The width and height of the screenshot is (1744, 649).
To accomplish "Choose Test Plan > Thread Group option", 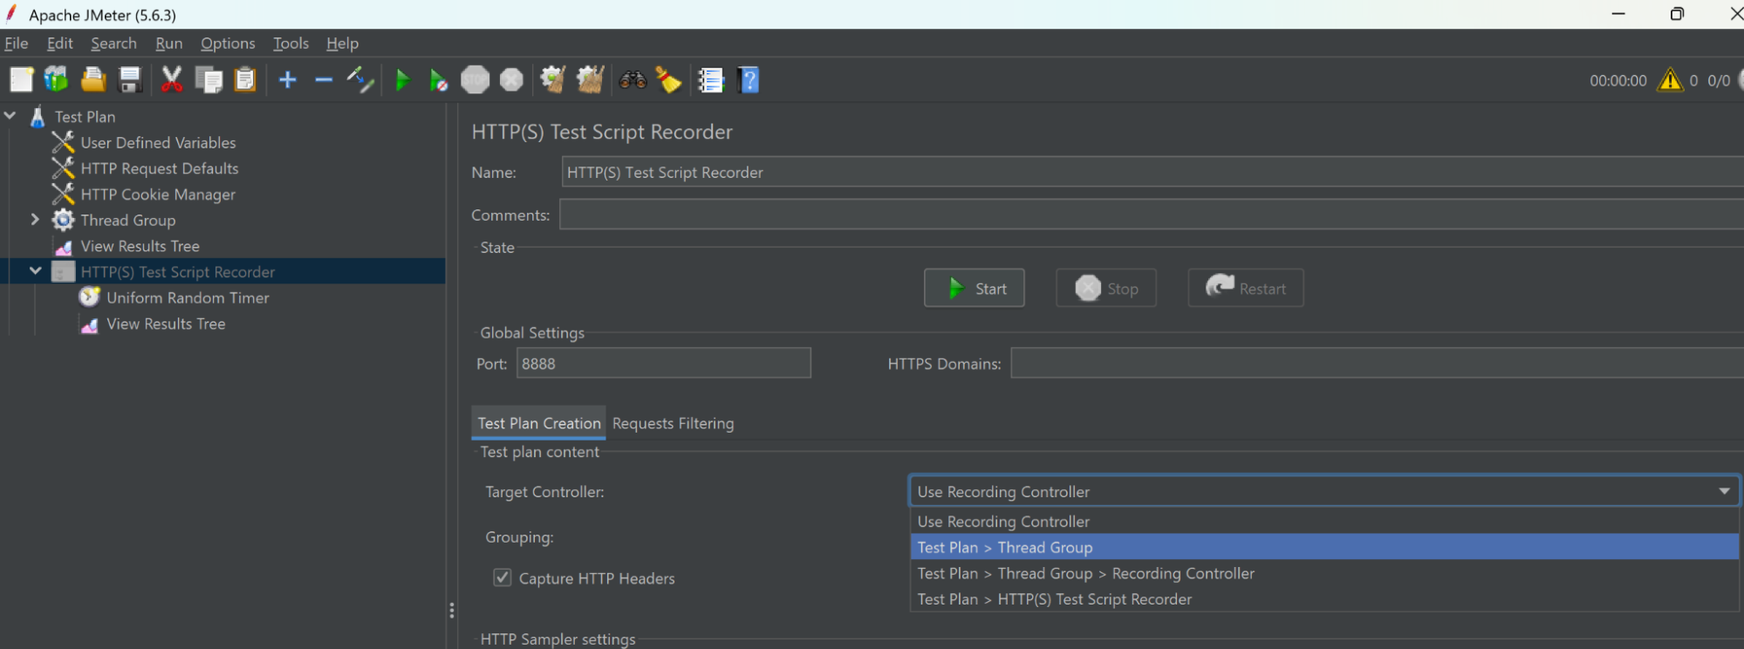I will [x=1324, y=547].
